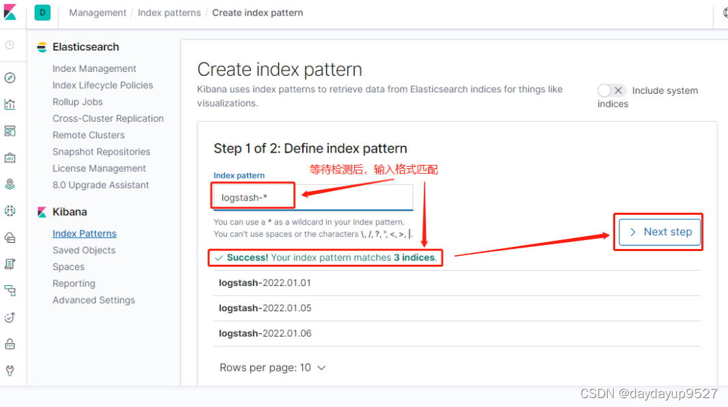Select logstash-2022.01.01 index row
This screenshot has width=728, height=407.
(457, 283)
